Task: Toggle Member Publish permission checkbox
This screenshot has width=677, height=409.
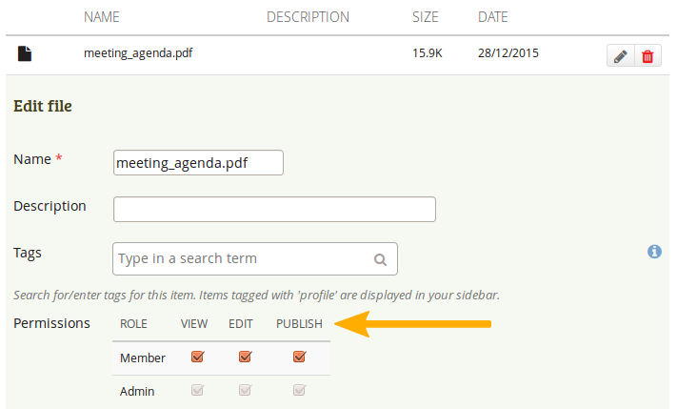Action: [299, 358]
